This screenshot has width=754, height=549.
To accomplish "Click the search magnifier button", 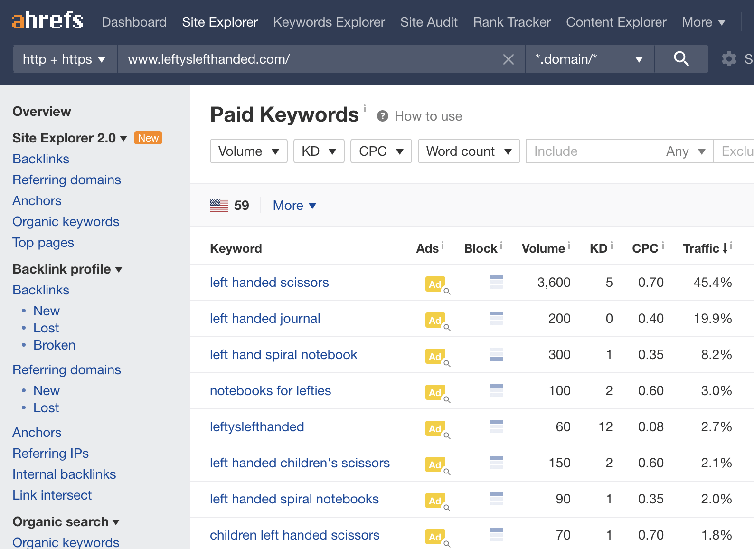I will point(681,59).
